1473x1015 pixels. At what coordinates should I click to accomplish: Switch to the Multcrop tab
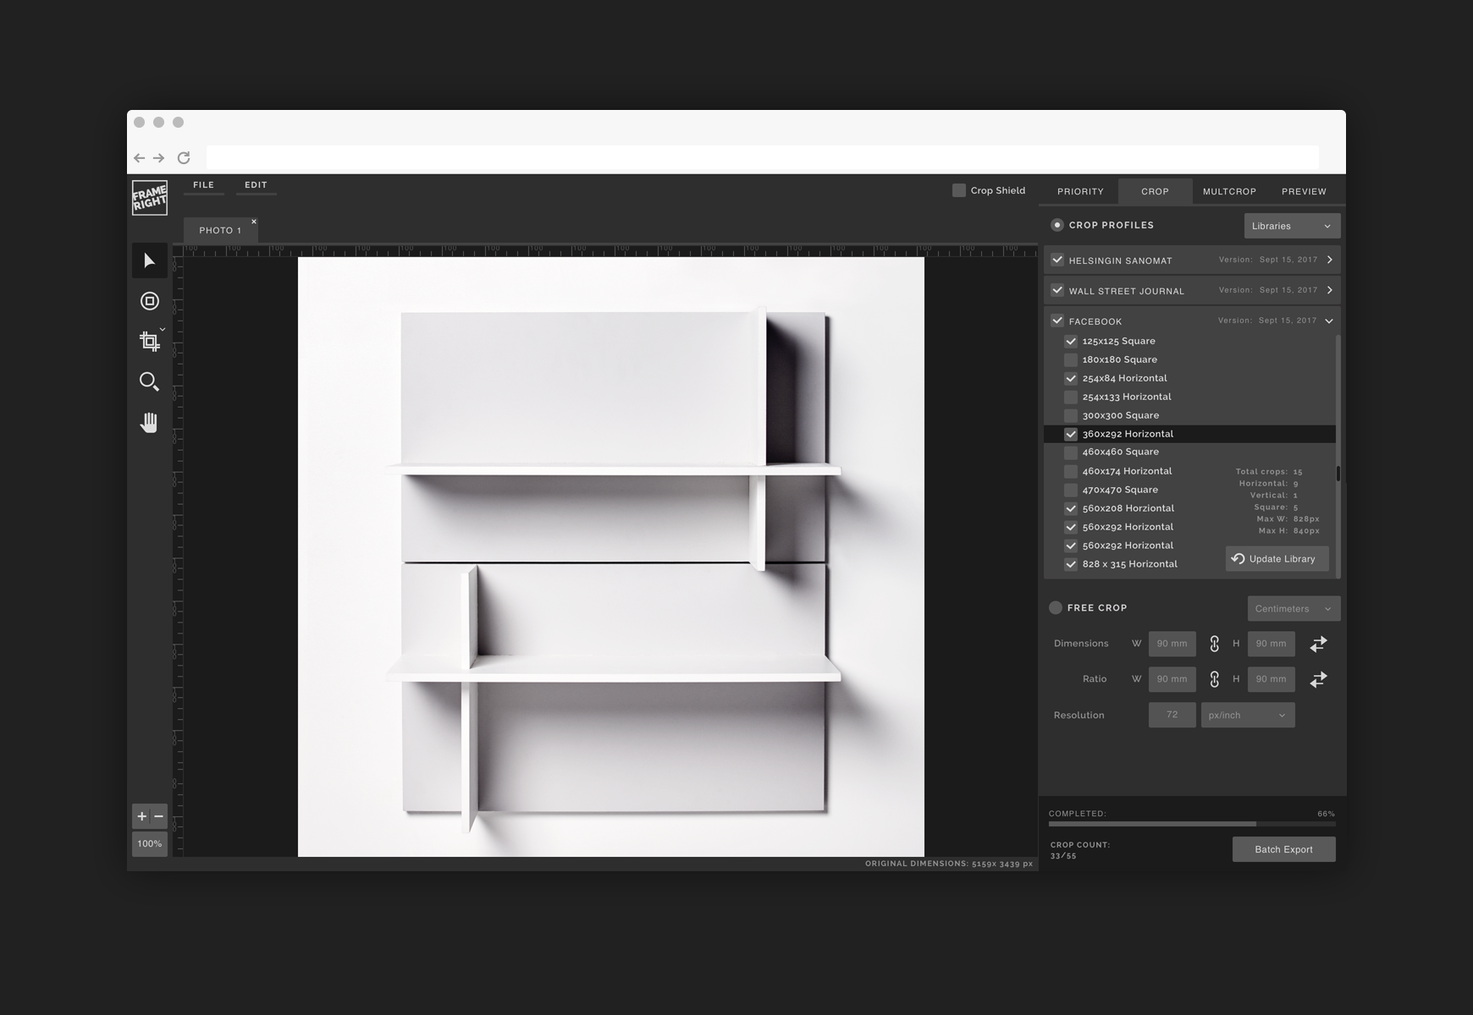point(1229,191)
